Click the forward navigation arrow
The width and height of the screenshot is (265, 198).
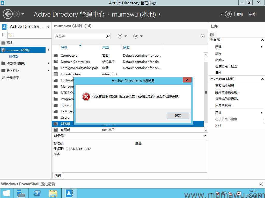coord(17,14)
